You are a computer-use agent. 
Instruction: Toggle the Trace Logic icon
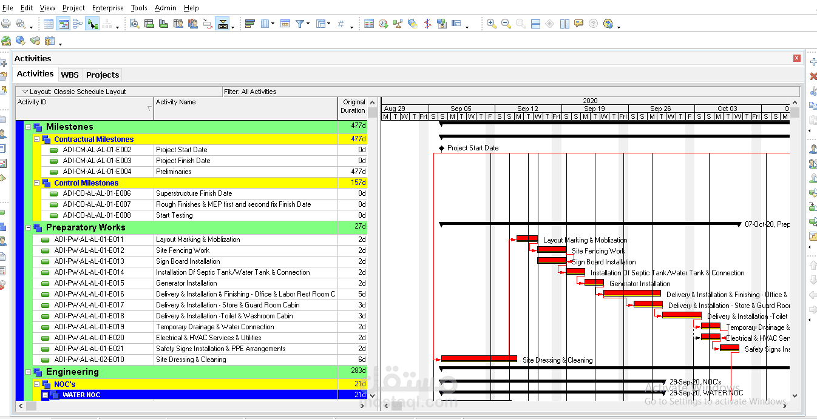[92, 24]
